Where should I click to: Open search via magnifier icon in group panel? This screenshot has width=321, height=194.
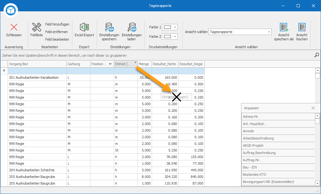click(x=317, y=55)
